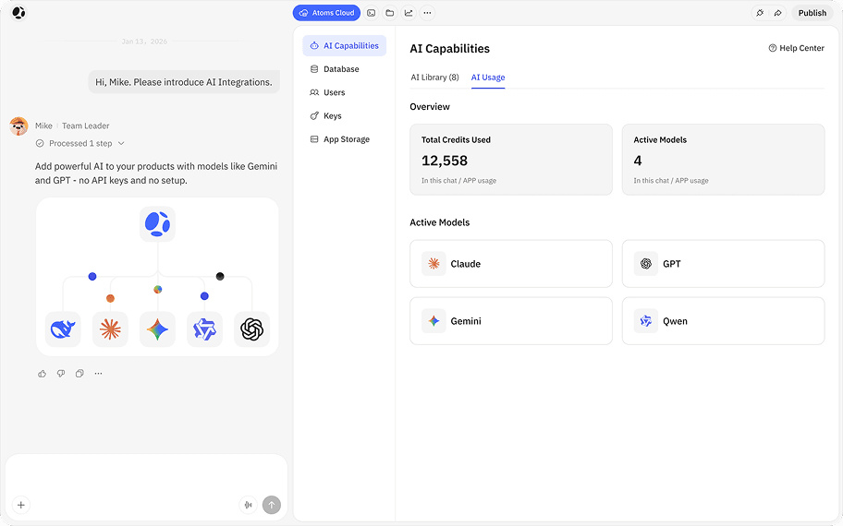Give a thumbs up to Mike's reply
The image size is (843, 526).
point(42,374)
